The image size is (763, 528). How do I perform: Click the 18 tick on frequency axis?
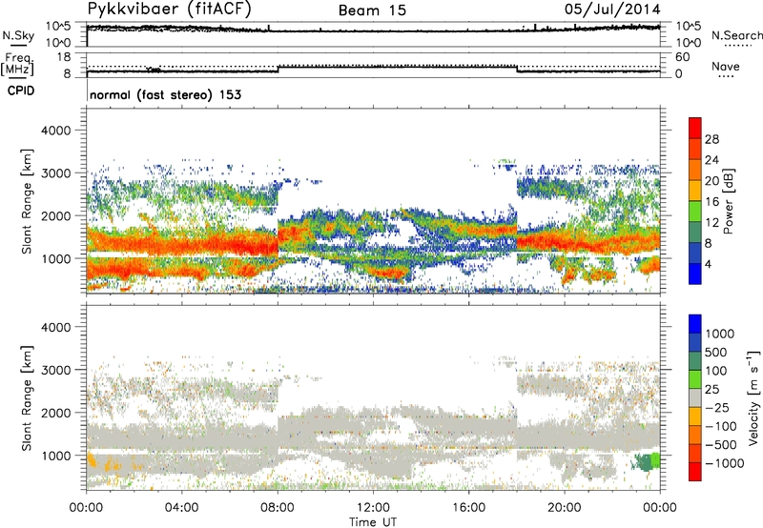(x=64, y=57)
